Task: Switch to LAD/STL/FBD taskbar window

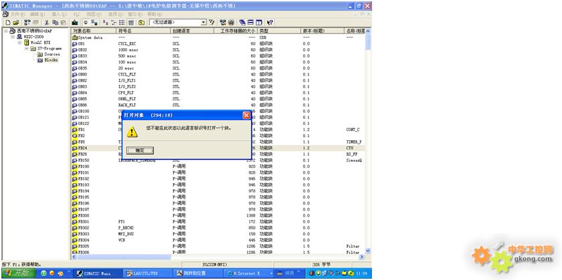Action: 148,273
